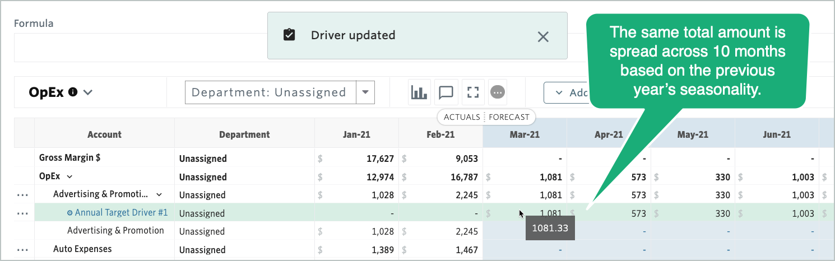
Task: Open the bar chart view icon
Action: pos(419,92)
